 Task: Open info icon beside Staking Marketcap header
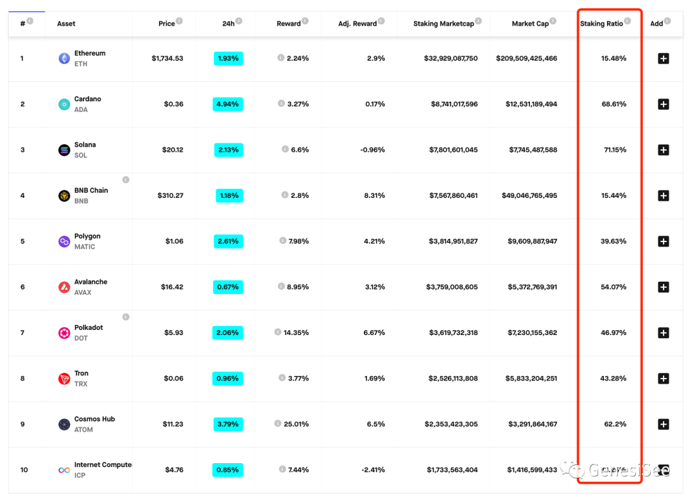(478, 20)
